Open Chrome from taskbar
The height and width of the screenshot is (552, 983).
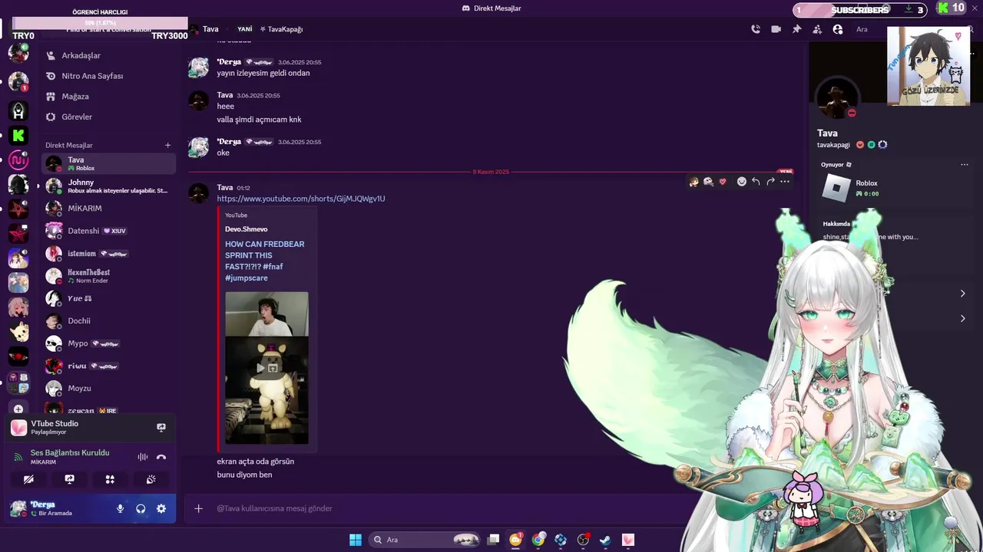pos(538,540)
